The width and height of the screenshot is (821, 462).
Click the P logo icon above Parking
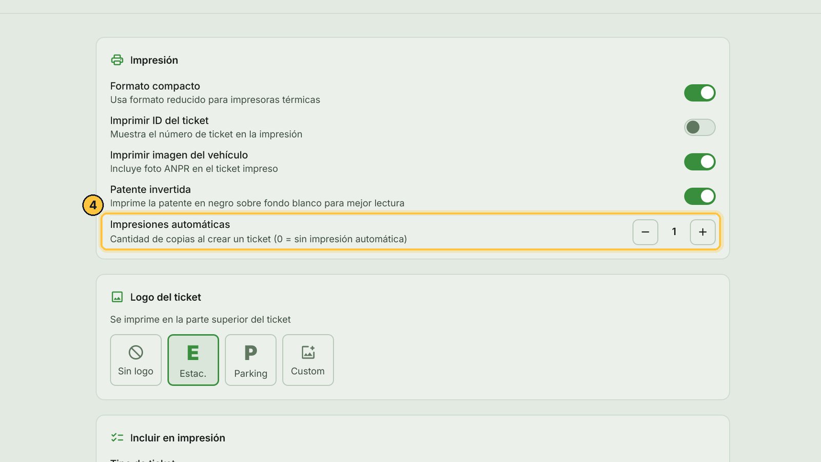(251, 353)
